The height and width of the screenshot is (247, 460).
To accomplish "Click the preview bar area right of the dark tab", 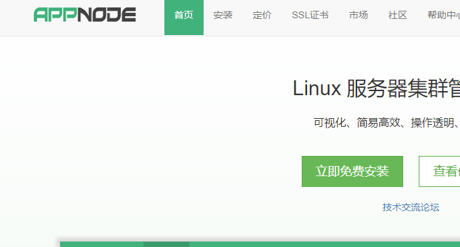I will tap(325, 244).
